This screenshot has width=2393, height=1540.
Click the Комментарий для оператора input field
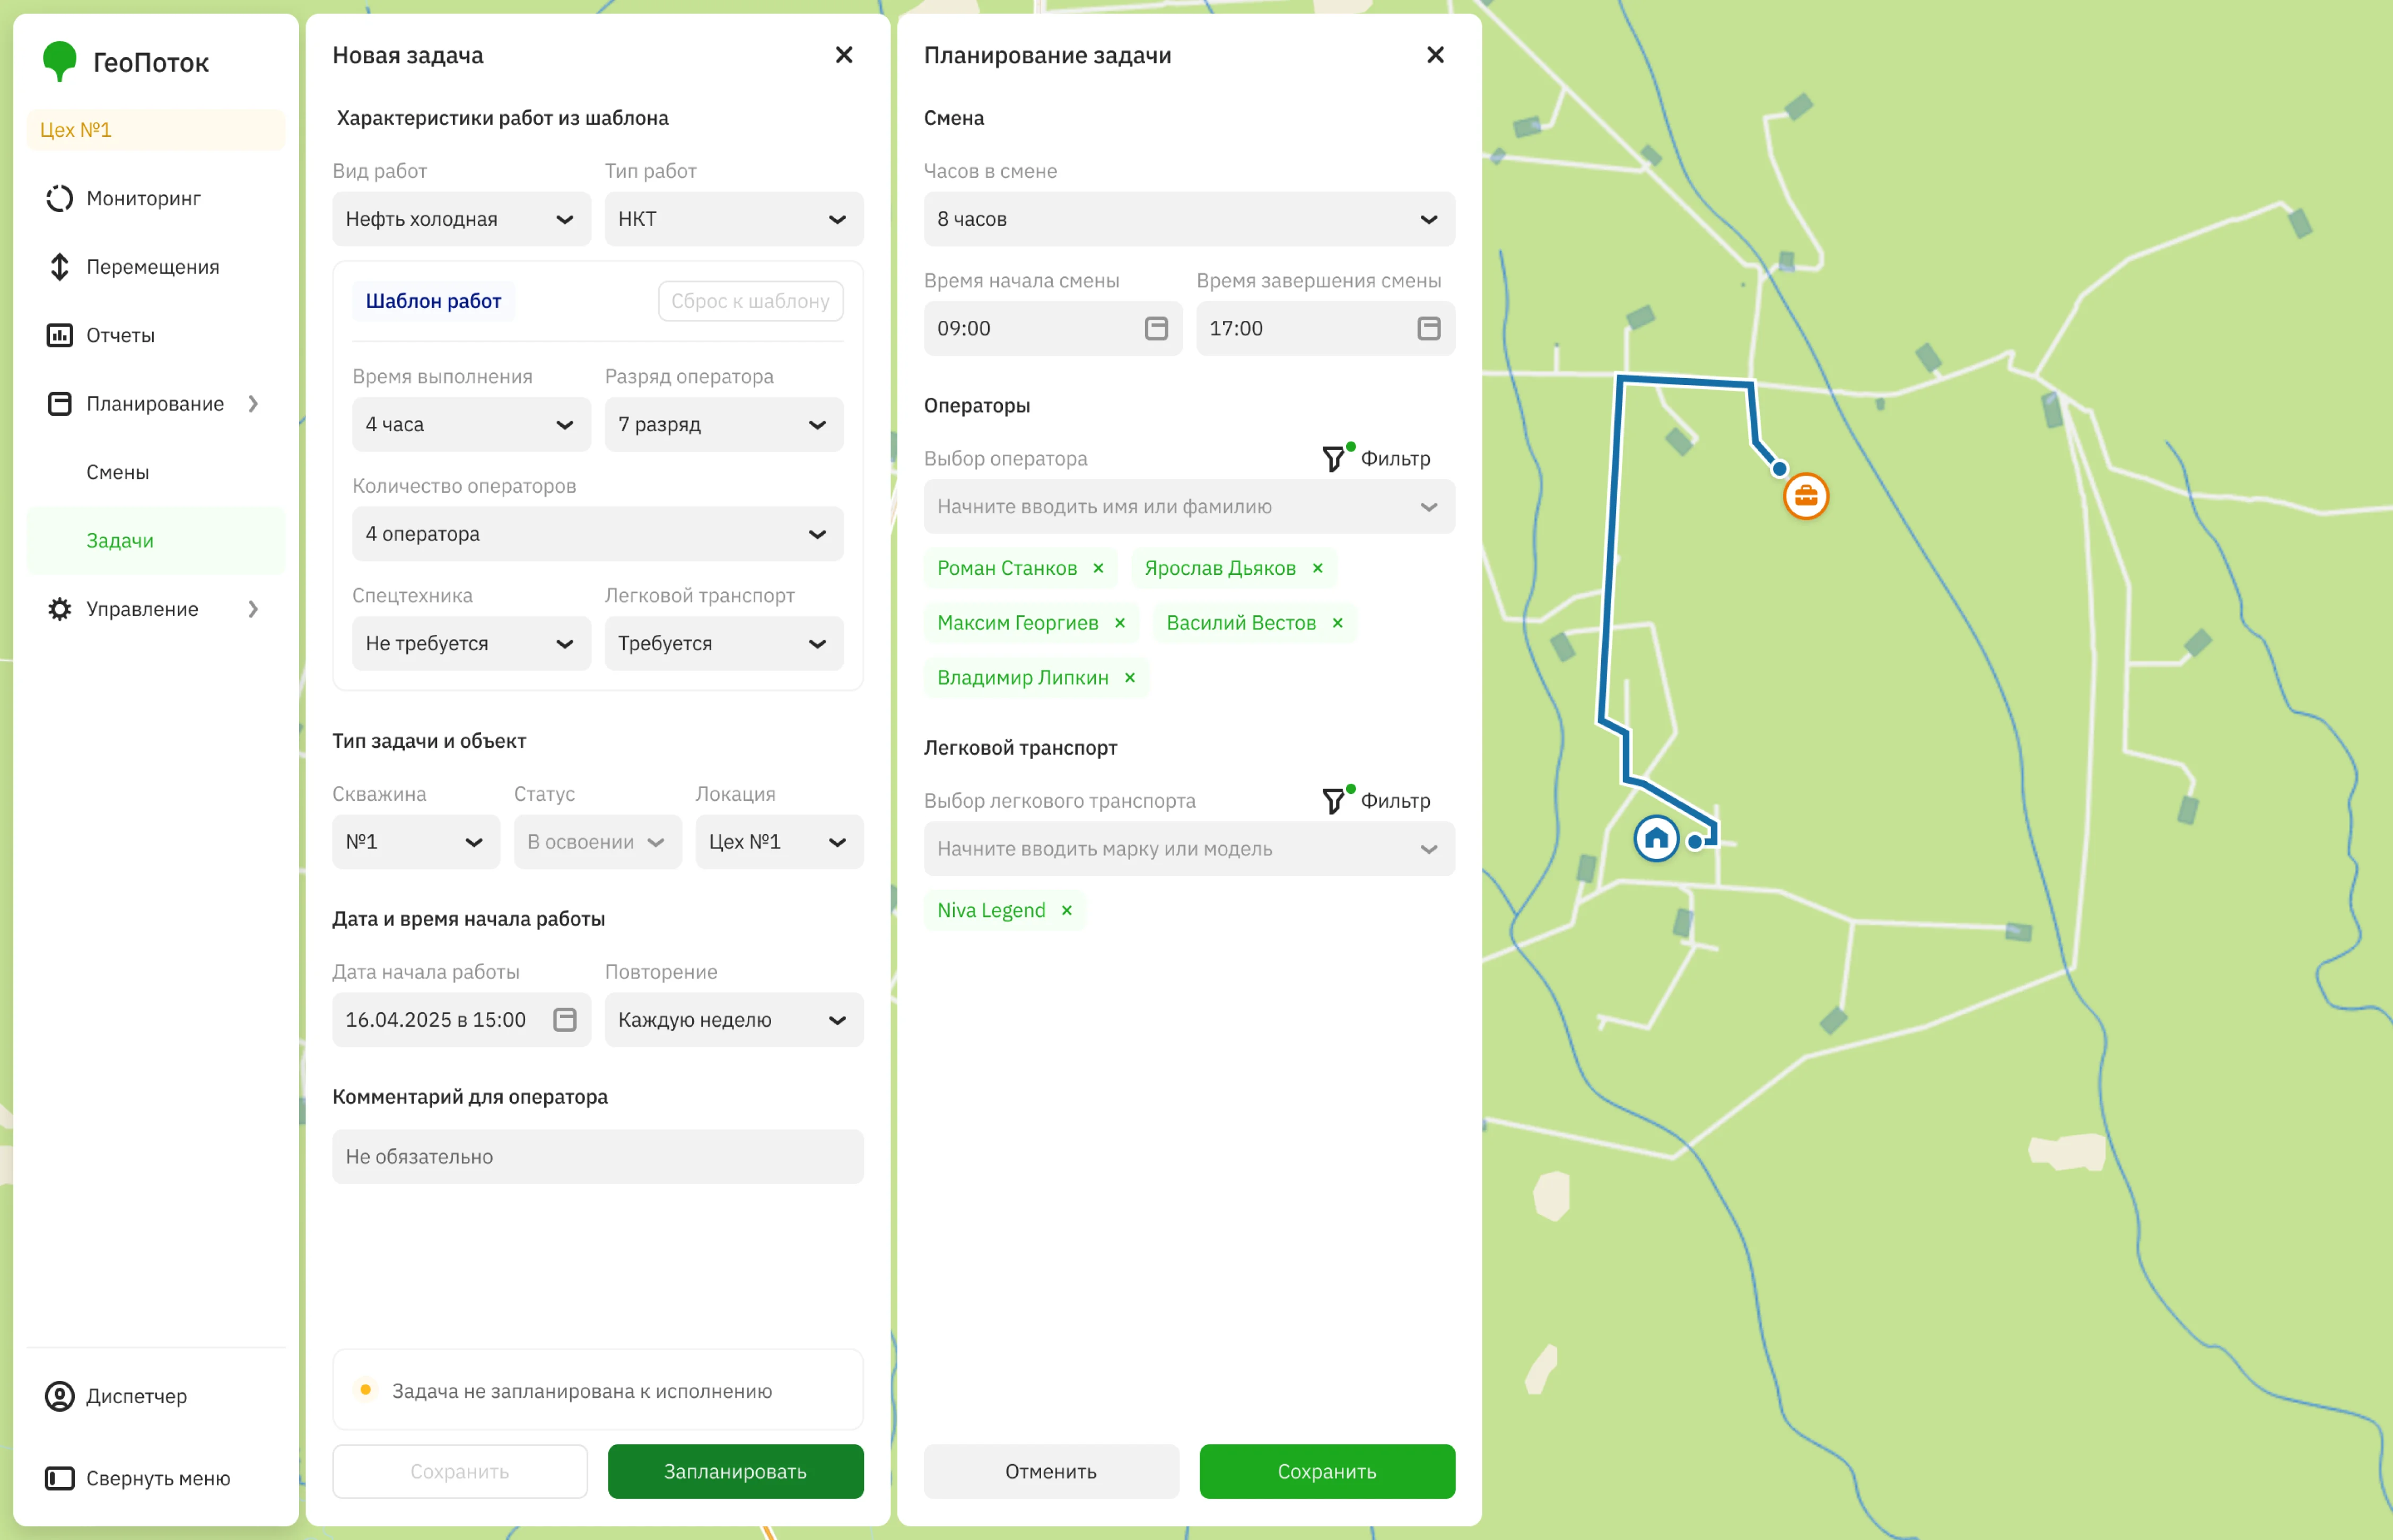597,1157
